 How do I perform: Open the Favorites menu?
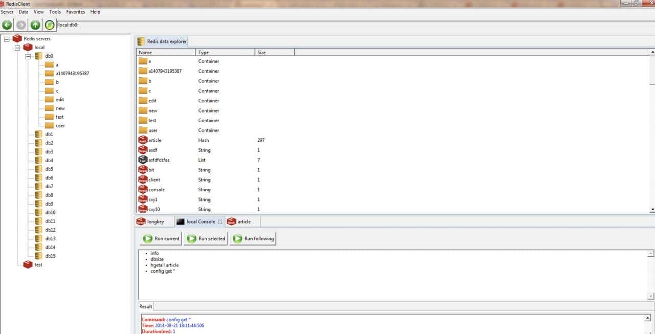pos(75,12)
